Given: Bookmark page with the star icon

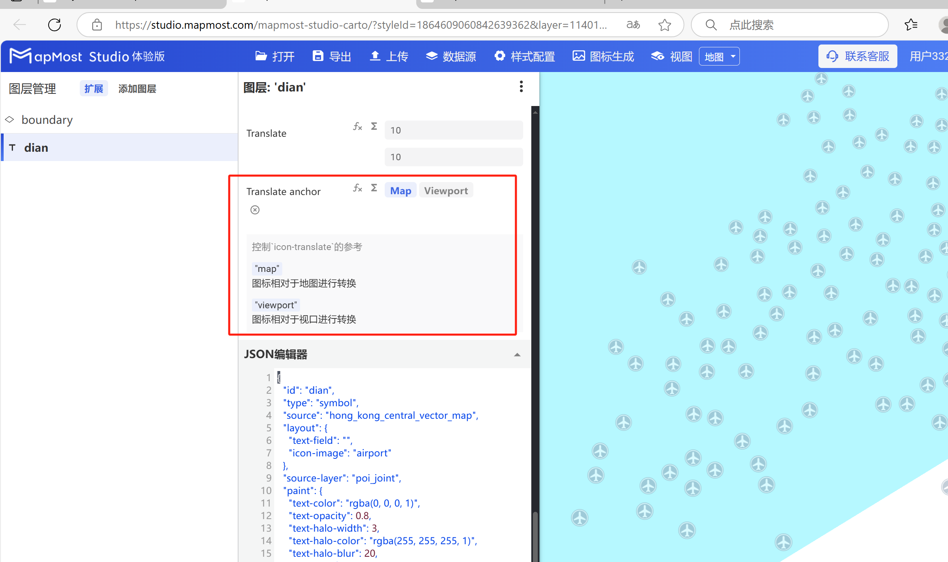Looking at the screenshot, I should pos(665,25).
